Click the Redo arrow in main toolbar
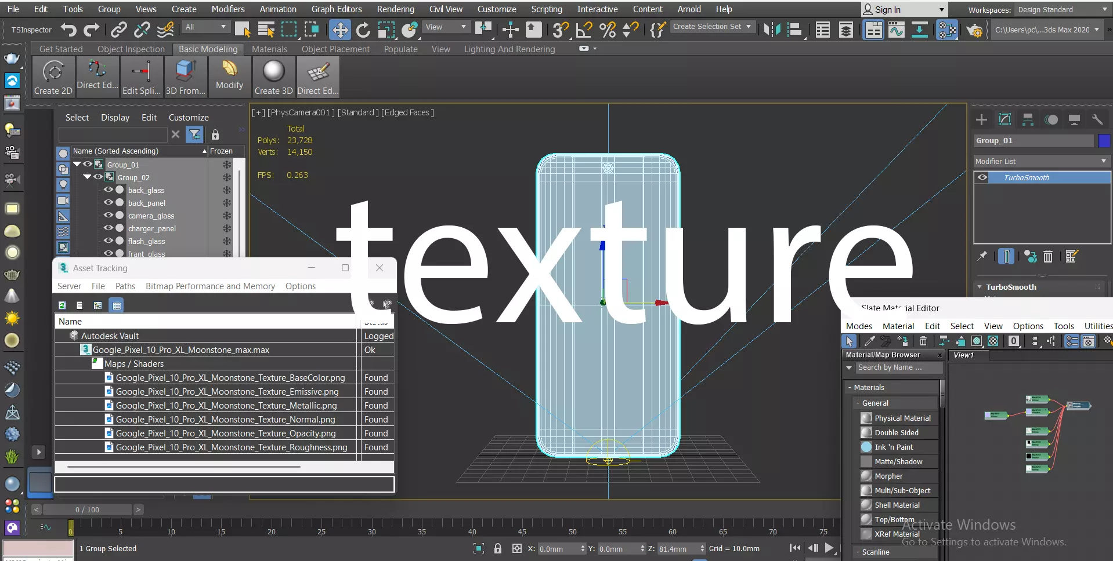Image resolution: width=1113 pixels, height=561 pixels. [92, 30]
